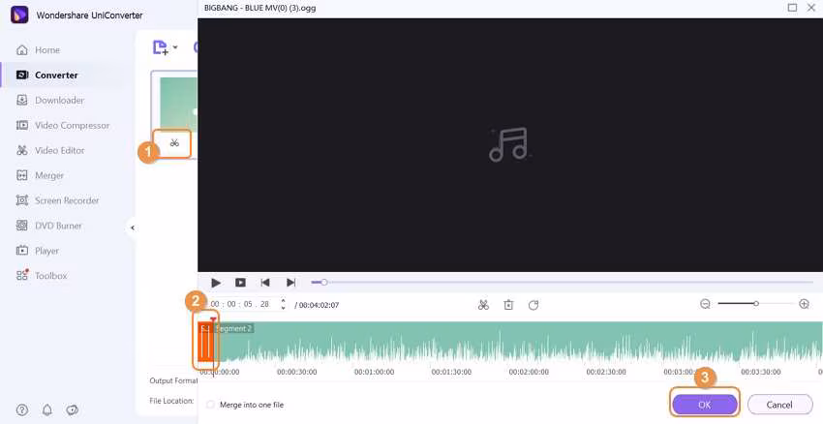Close the trim window
The height and width of the screenshot is (424, 823).
click(811, 8)
